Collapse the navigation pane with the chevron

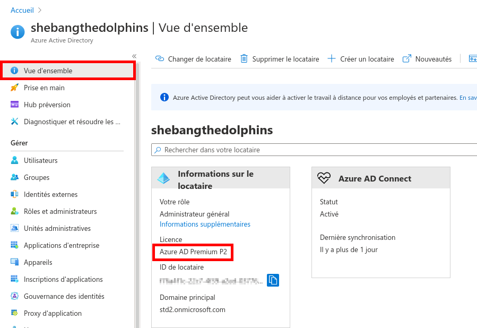pos(134,55)
